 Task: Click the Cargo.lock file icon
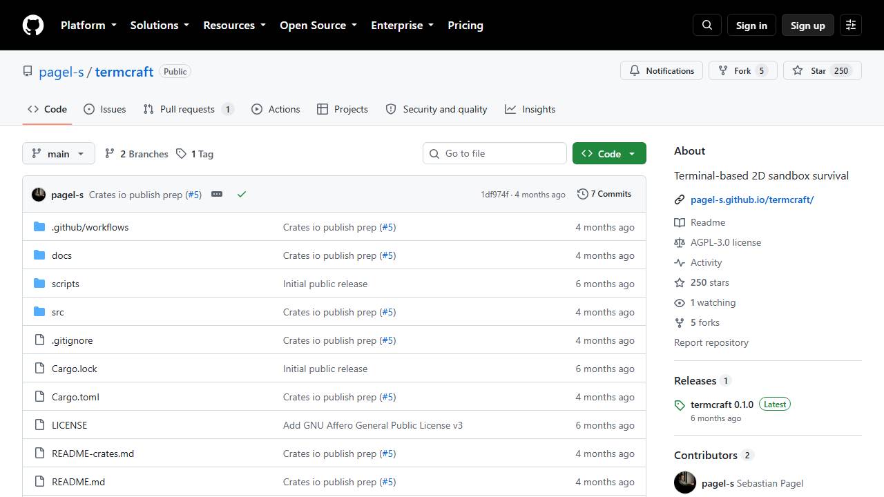[x=39, y=369]
